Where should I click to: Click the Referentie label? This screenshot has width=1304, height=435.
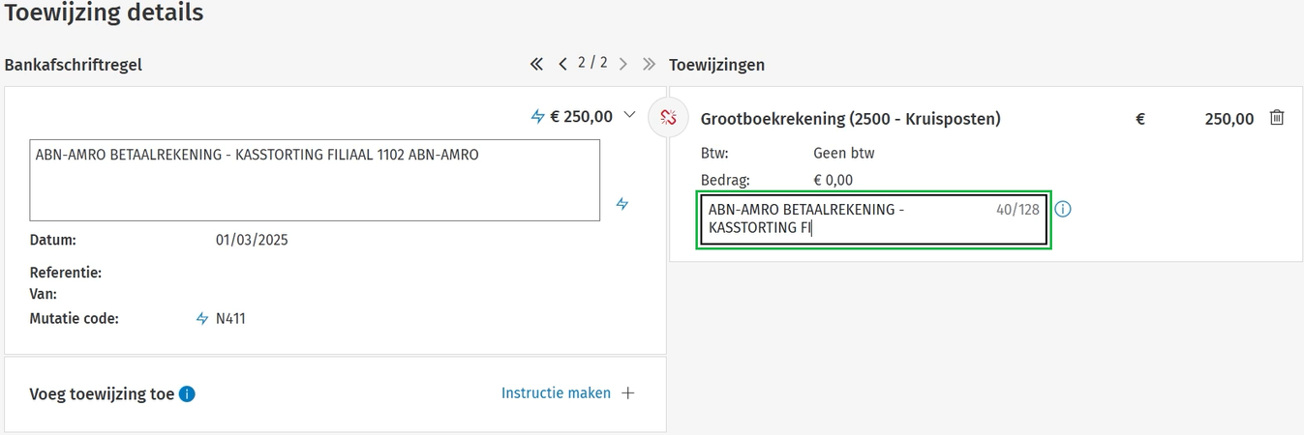pos(66,273)
